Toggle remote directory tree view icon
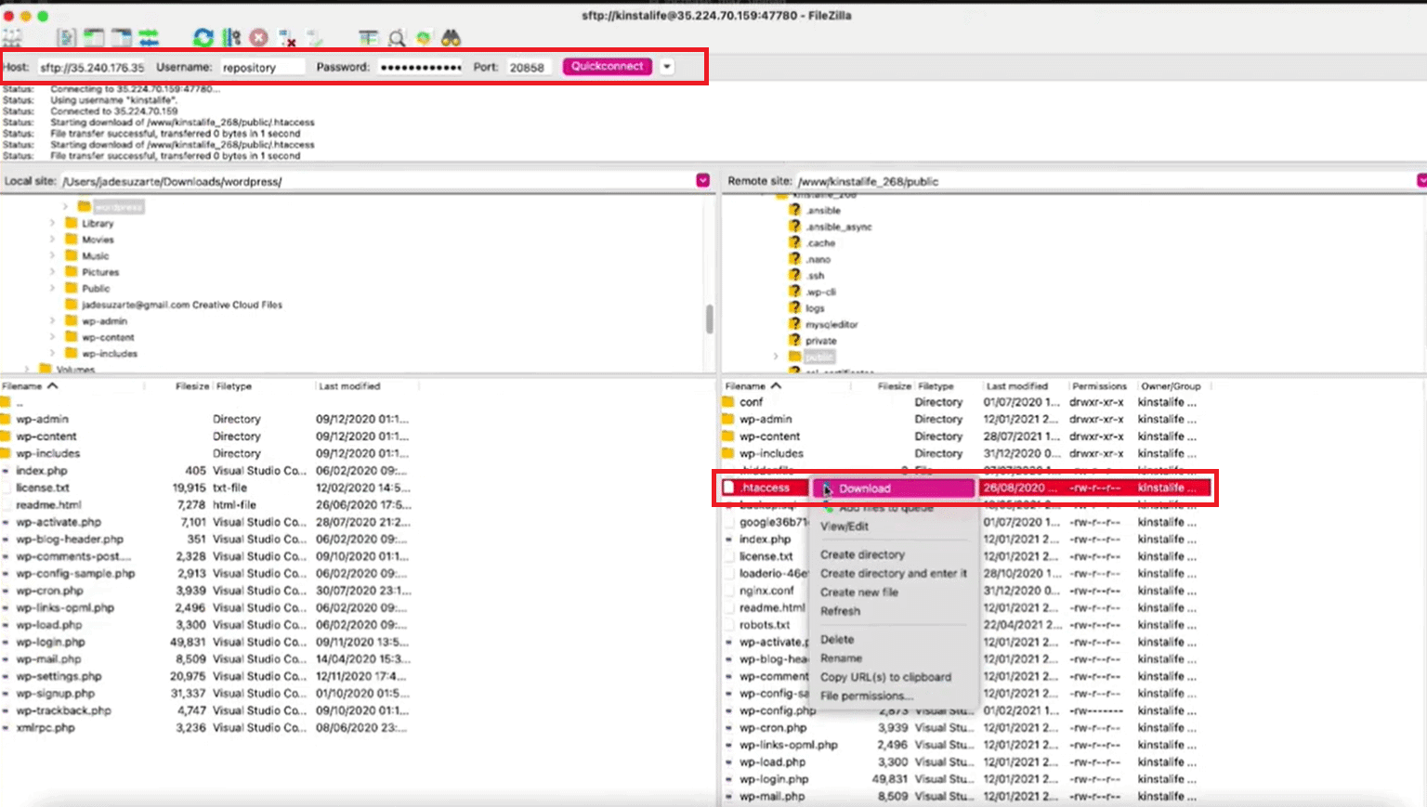1427x807 pixels. (x=122, y=38)
